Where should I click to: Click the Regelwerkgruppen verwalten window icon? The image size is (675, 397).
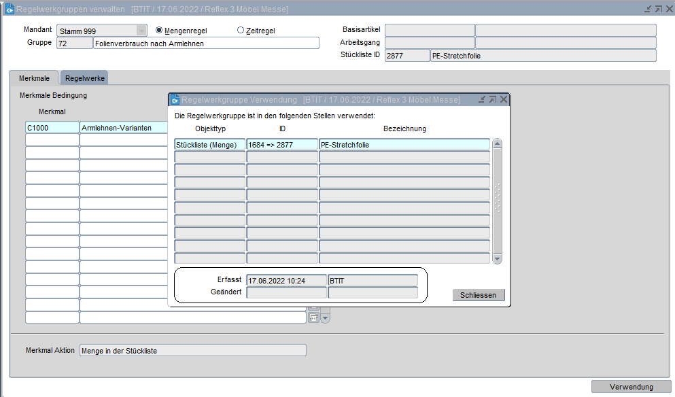10,9
